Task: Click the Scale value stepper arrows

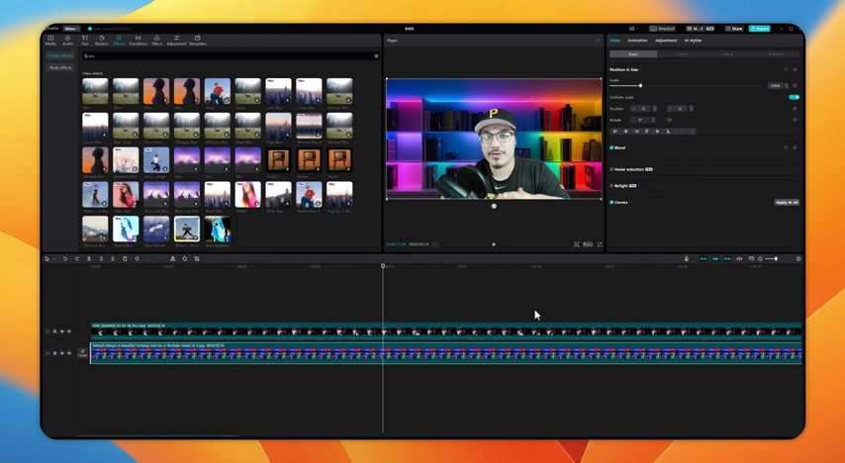Action: [787, 86]
